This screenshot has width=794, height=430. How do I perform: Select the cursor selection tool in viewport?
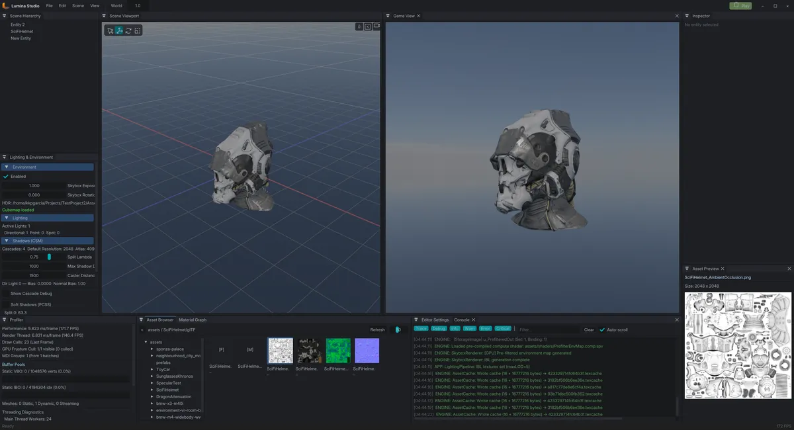(110, 30)
